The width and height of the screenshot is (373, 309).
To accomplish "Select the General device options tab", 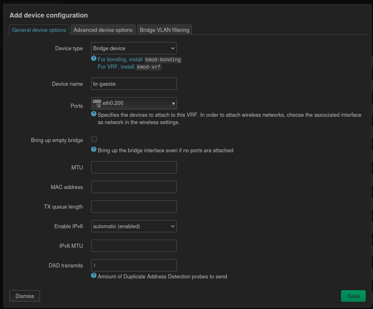I will click(39, 30).
